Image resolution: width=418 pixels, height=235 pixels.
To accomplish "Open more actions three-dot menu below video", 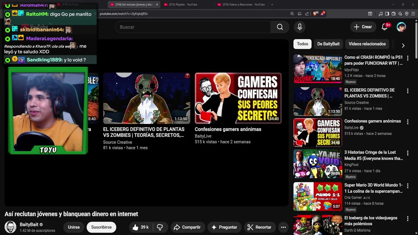I will [283, 227].
